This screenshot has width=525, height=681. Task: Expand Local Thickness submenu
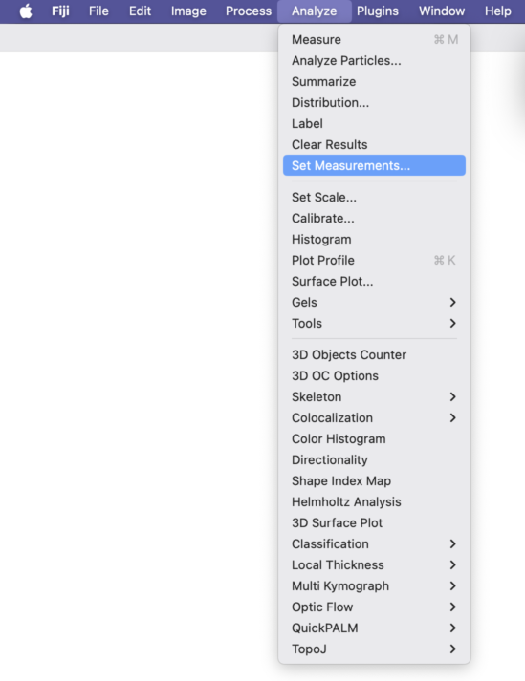pyautogui.click(x=374, y=565)
